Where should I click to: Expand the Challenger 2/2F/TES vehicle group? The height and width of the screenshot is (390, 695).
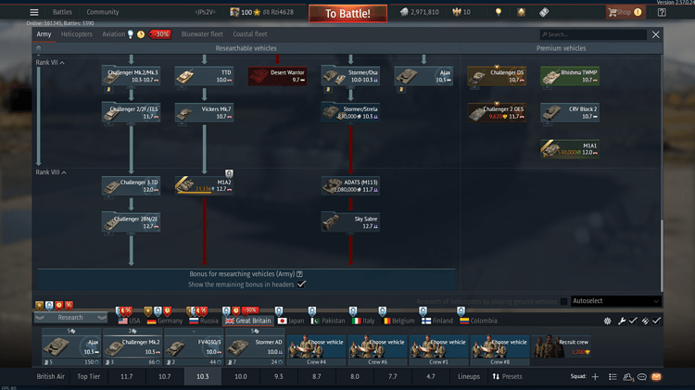(132, 113)
